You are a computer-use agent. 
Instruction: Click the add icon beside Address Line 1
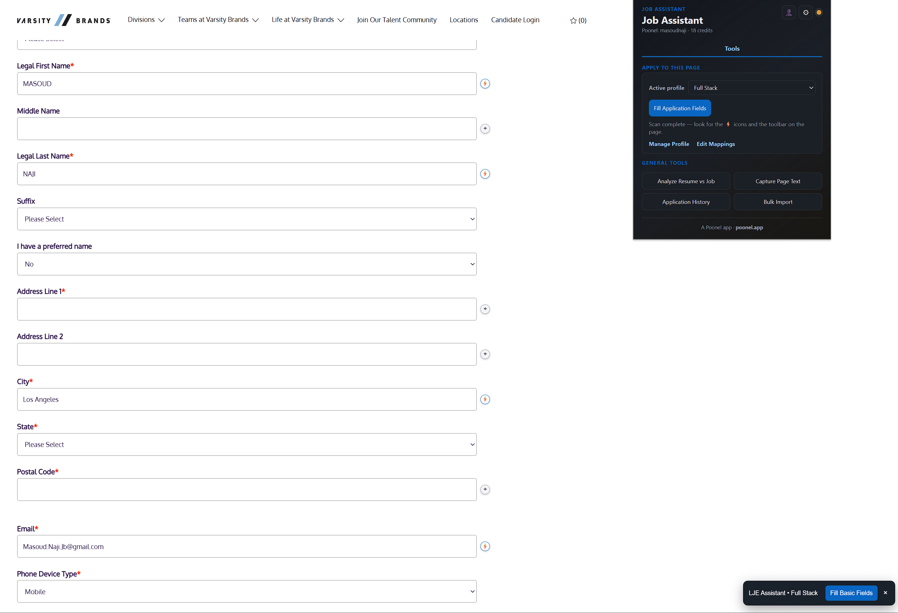point(485,309)
